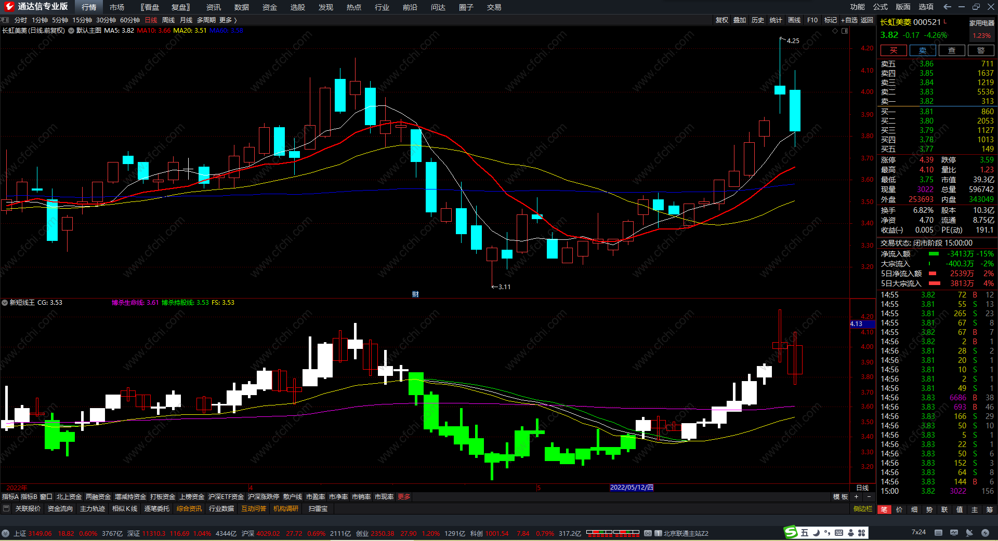Click the market breadth red-green indicator bars

[x=613, y=533]
